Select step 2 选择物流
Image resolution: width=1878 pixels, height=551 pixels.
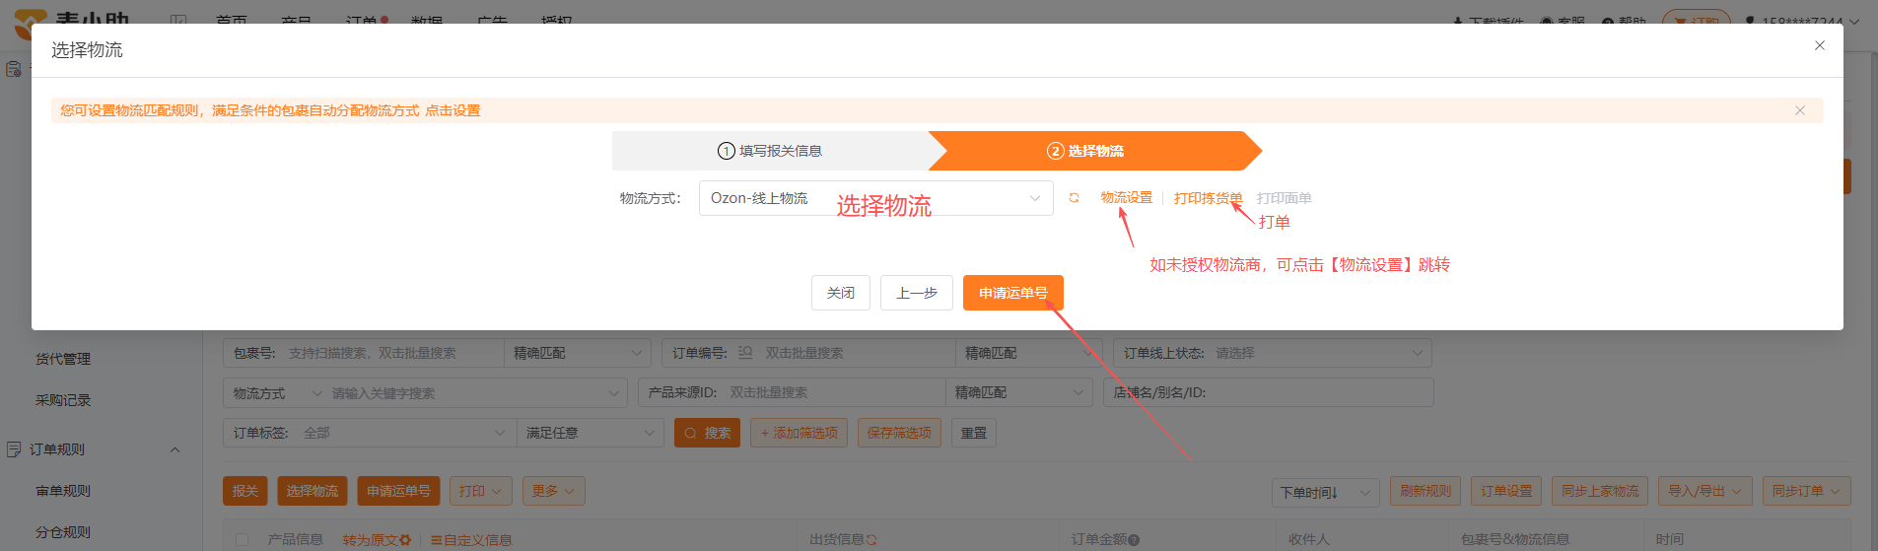1085,151
